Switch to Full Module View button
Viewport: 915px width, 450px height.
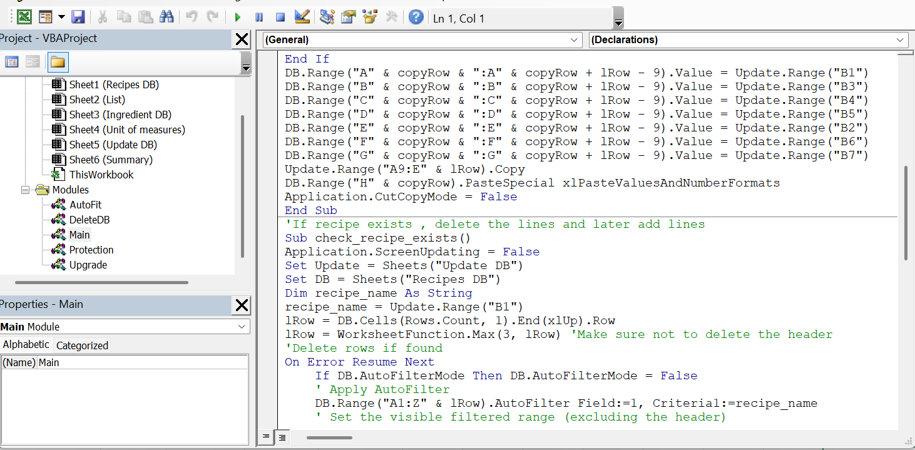[282, 437]
